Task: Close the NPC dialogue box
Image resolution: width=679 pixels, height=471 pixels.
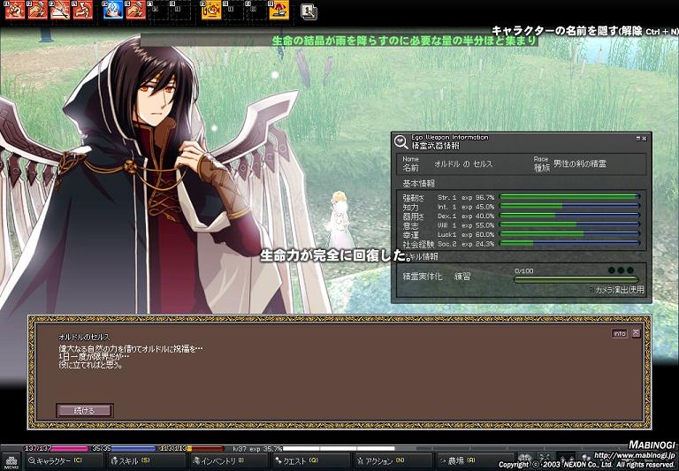Action: click(x=636, y=333)
